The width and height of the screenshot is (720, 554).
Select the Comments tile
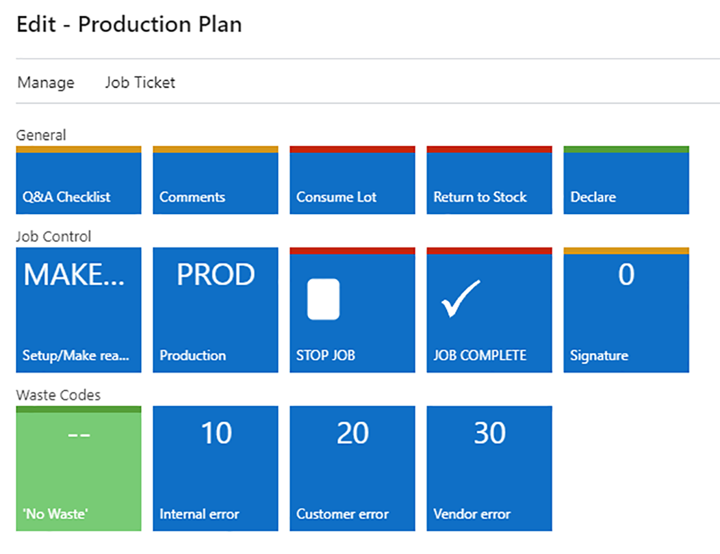tap(215, 179)
